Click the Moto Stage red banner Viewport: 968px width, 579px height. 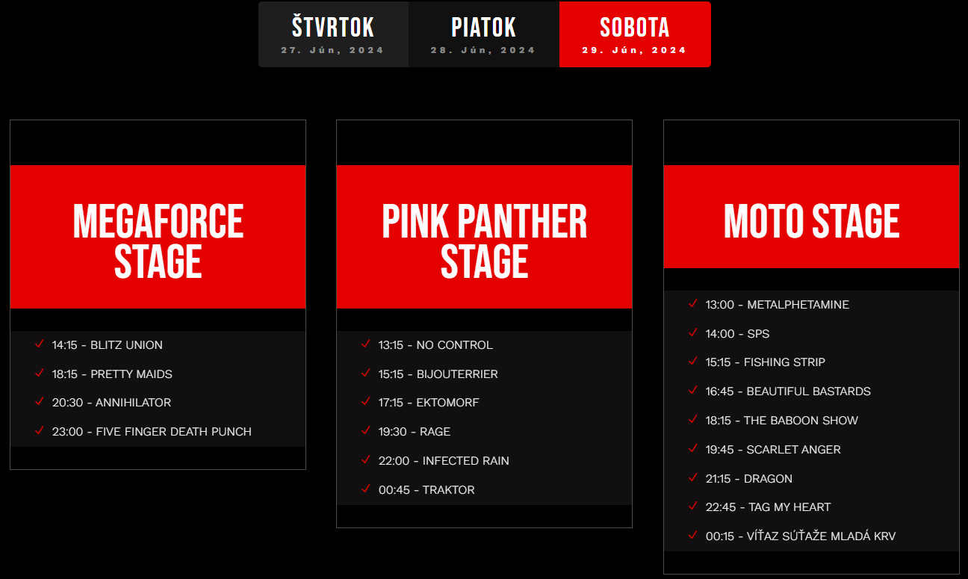(811, 217)
